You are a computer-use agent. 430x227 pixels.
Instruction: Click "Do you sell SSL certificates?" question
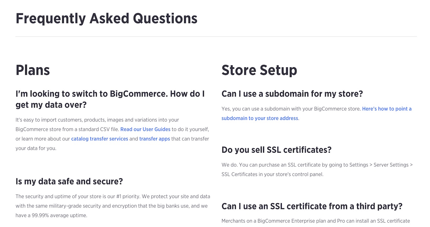(276, 150)
